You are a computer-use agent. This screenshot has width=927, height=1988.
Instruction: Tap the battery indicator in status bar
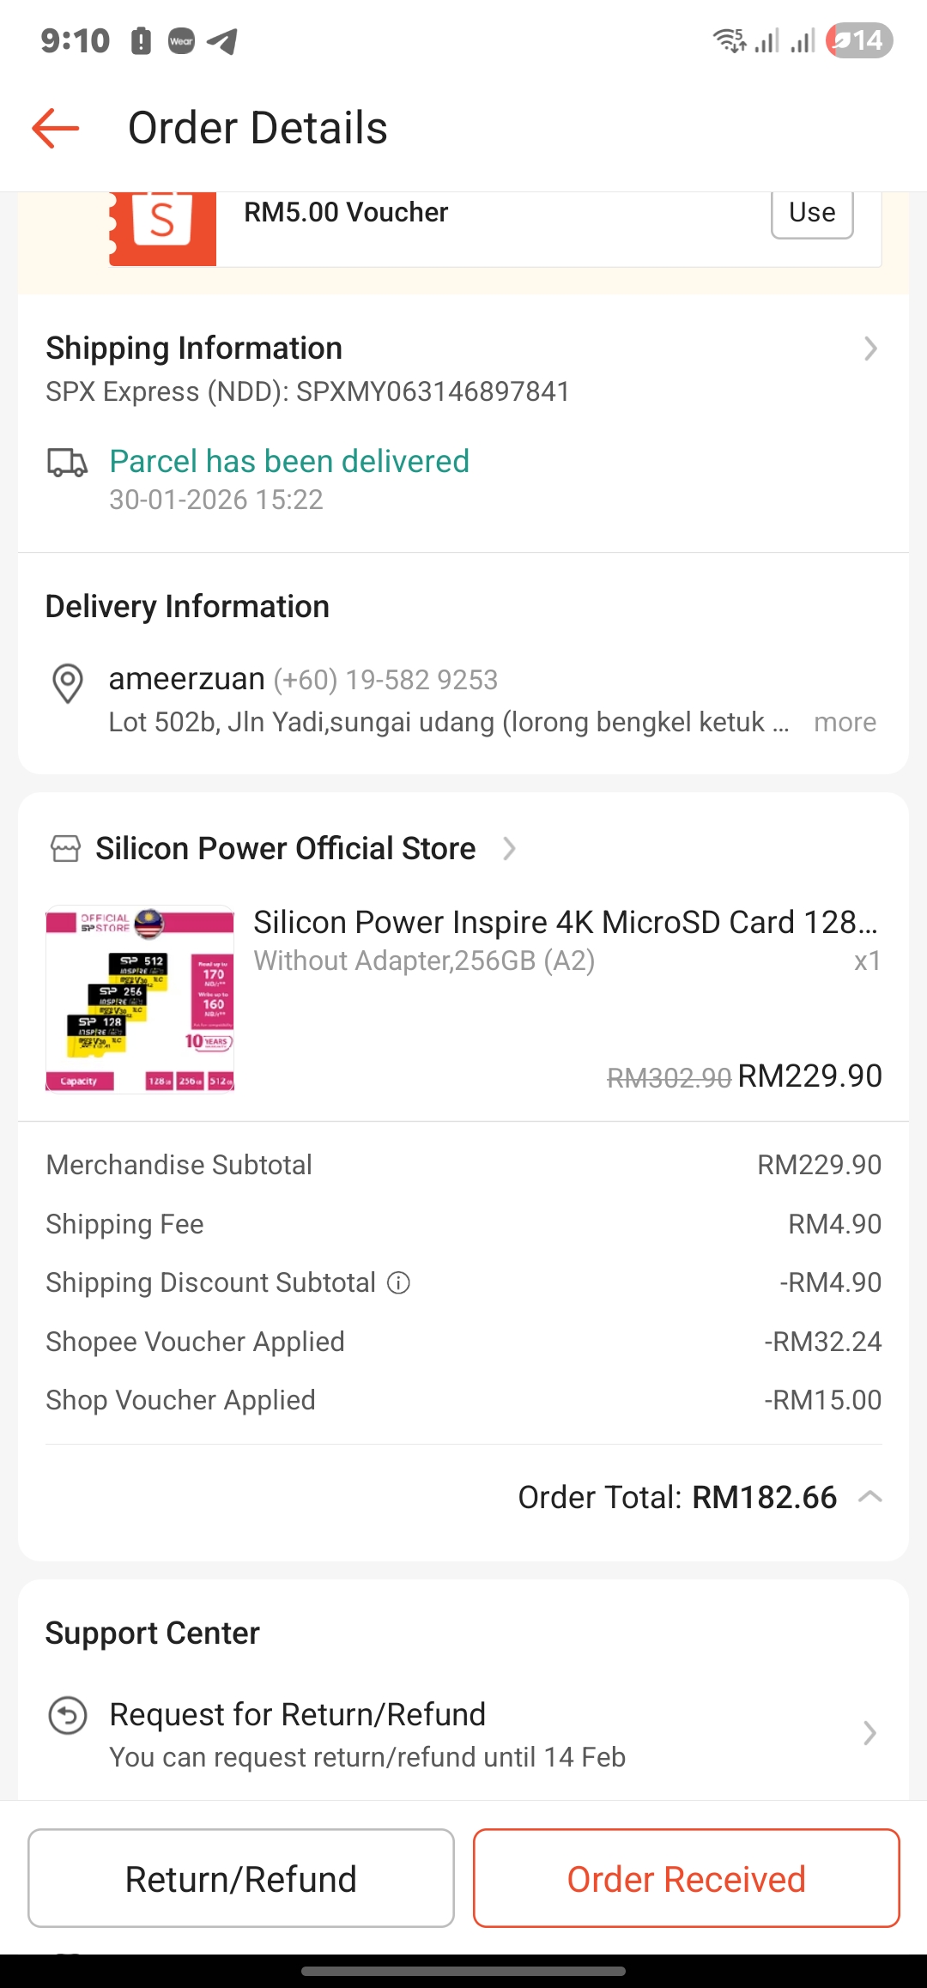pos(859,40)
